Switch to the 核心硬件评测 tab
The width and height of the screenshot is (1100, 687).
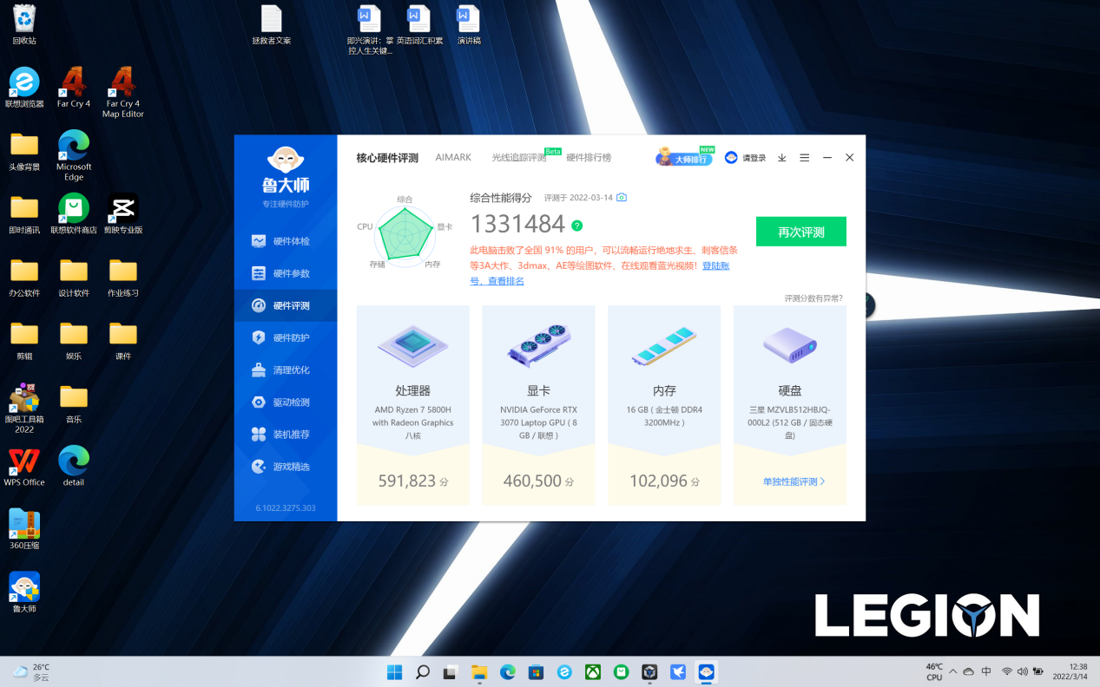[387, 158]
